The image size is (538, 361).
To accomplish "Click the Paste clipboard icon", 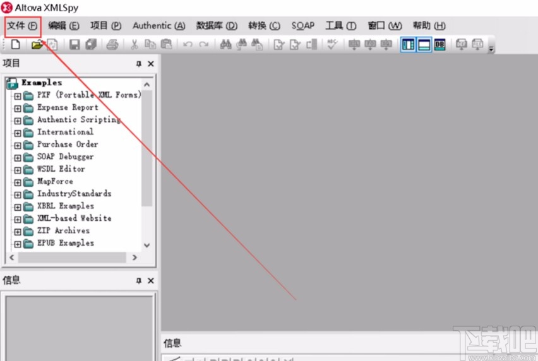I will (x=167, y=44).
